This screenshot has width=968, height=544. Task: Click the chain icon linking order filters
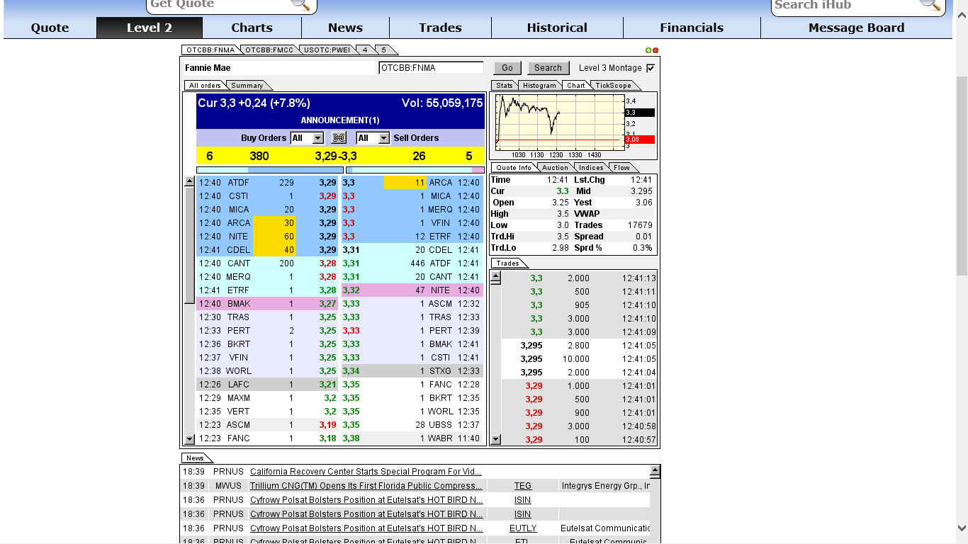pyautogui.click(x=339, y=137)
